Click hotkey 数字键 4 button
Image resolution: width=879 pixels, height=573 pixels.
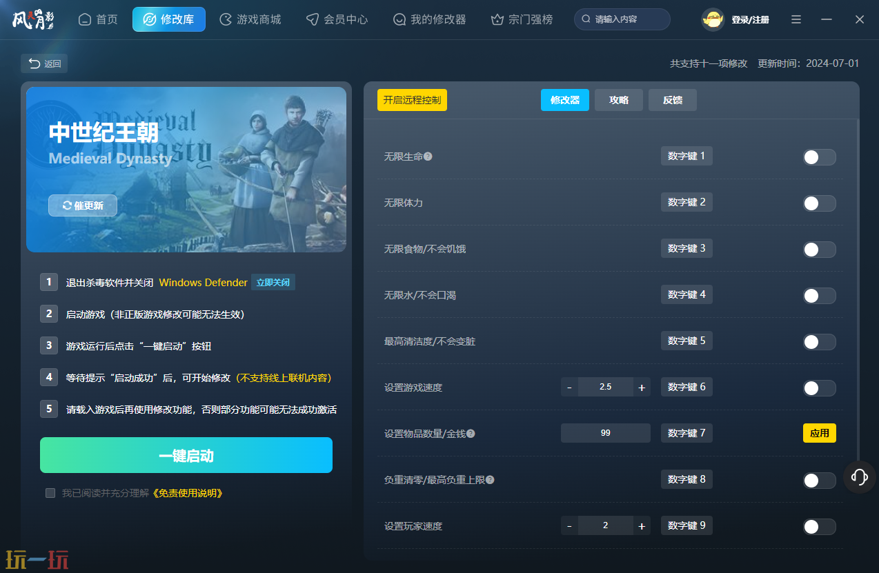687,294
